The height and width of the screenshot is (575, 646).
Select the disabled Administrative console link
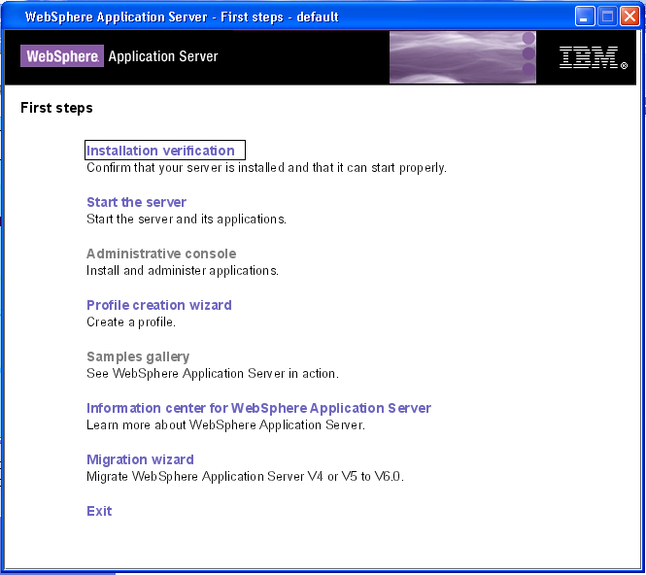click(x=161, y=254)
